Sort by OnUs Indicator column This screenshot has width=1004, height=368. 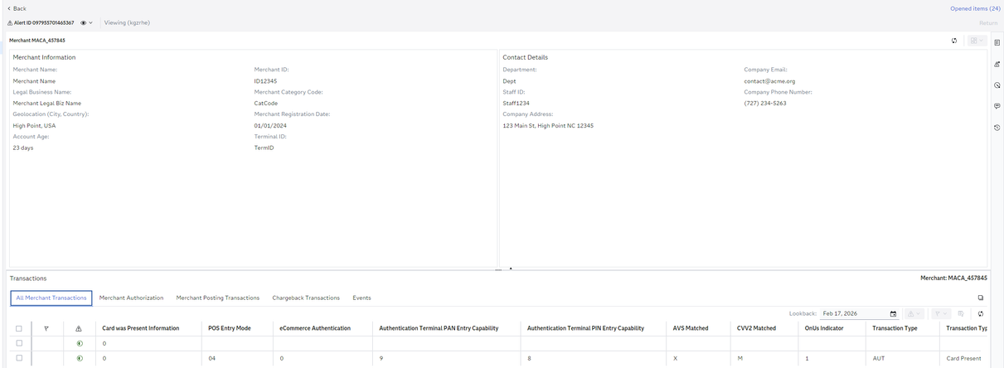tap(823, 328)
